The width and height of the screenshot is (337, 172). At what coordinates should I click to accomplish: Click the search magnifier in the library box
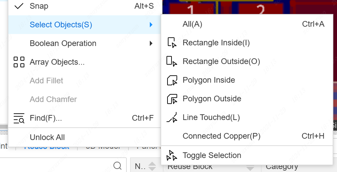pyautogui.click(x=117, y=166)
